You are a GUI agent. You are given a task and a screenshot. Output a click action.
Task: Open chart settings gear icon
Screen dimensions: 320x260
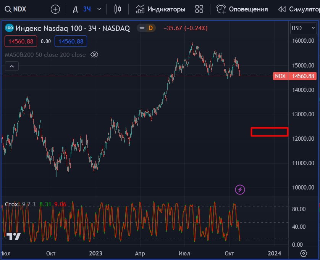304,254
